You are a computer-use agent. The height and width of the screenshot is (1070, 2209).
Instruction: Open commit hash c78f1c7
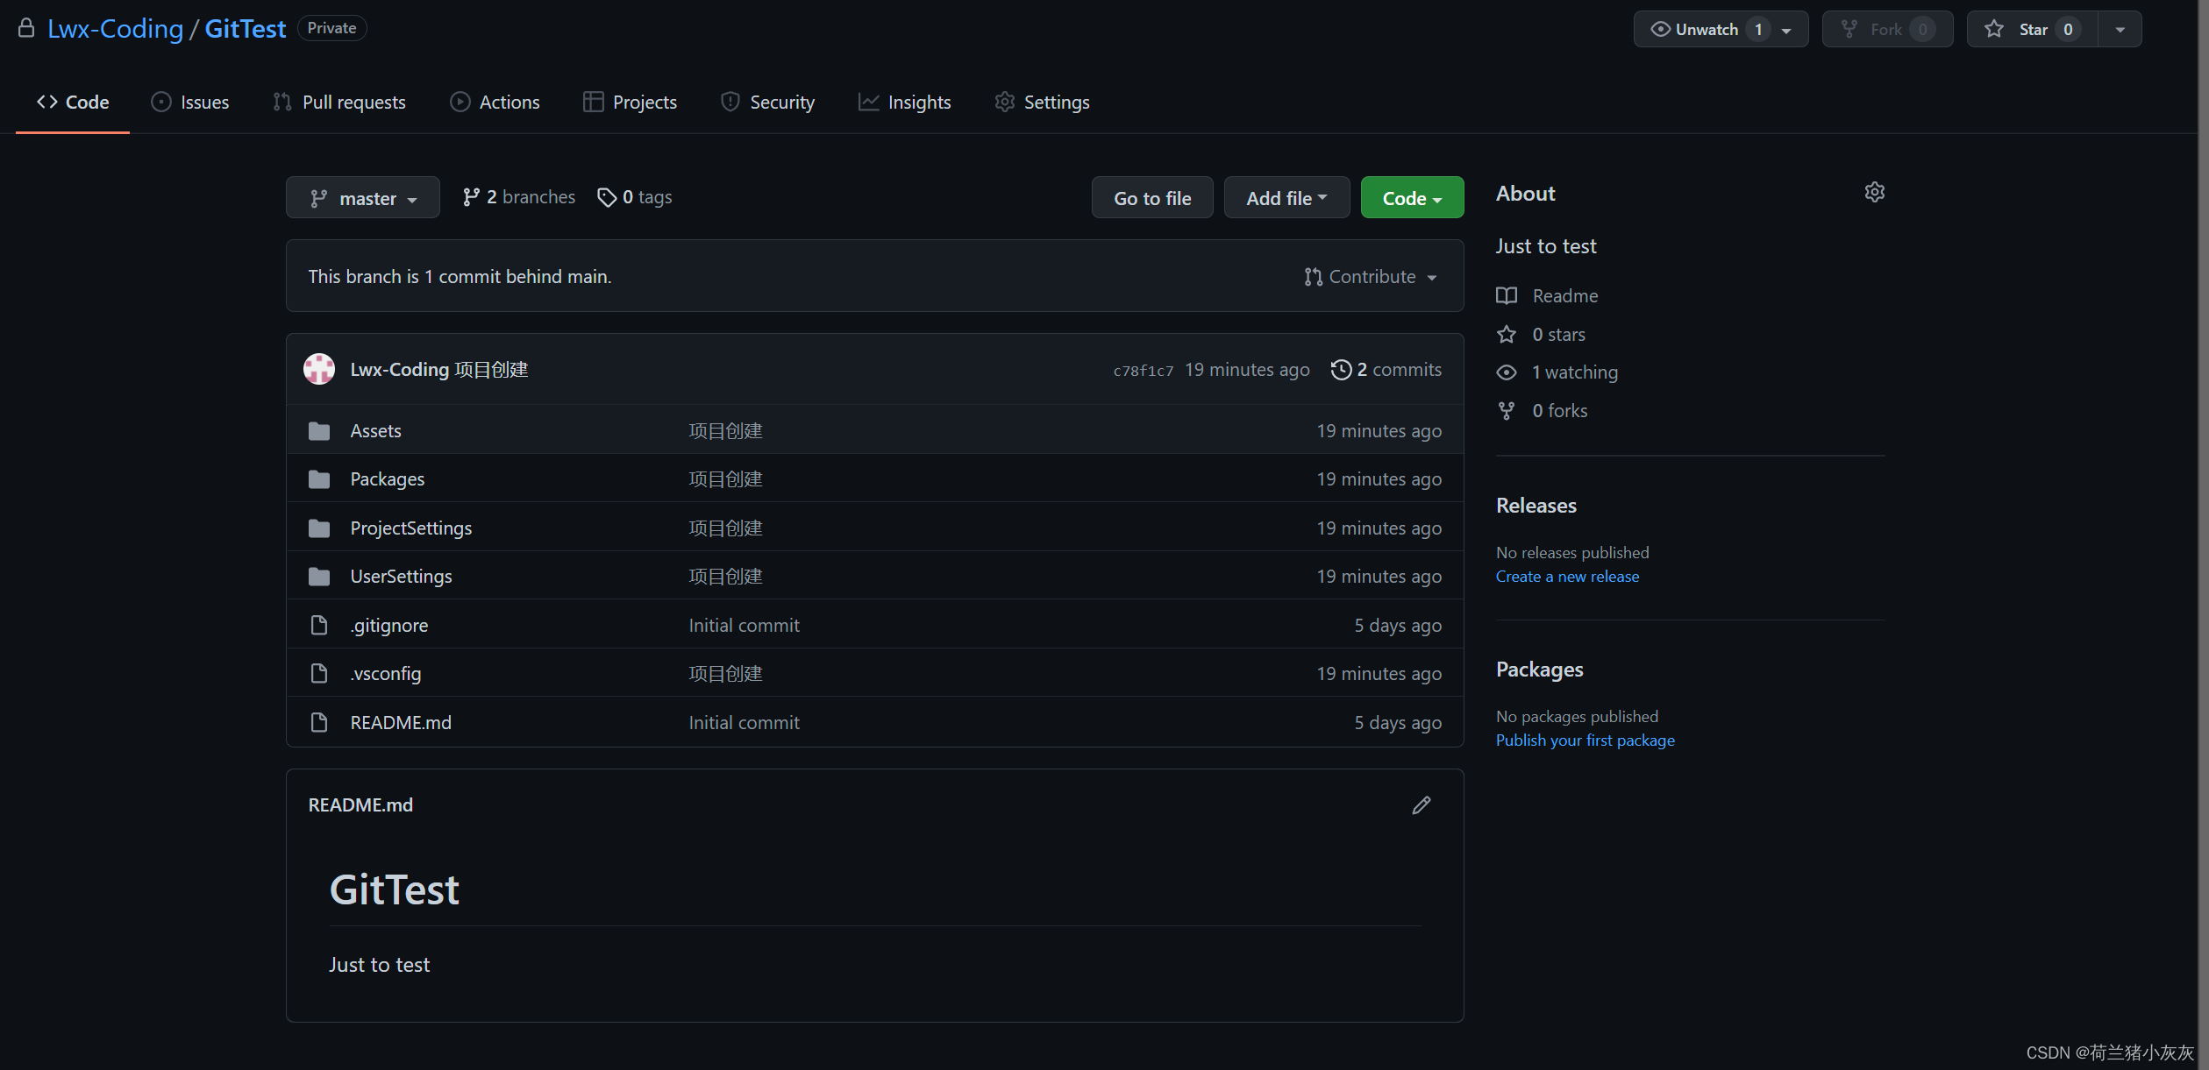pos(1143,371)
